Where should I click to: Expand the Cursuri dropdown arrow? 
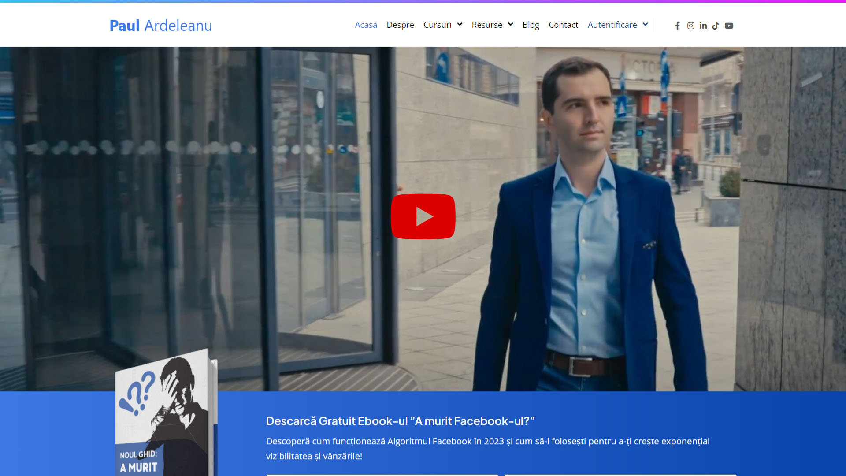pos(460,24)
